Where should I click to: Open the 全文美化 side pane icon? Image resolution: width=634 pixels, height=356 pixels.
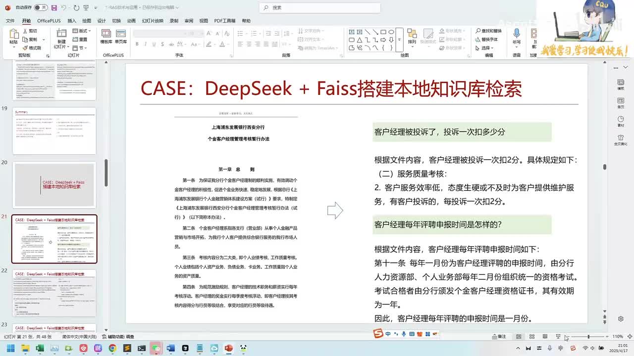point(621,140)
